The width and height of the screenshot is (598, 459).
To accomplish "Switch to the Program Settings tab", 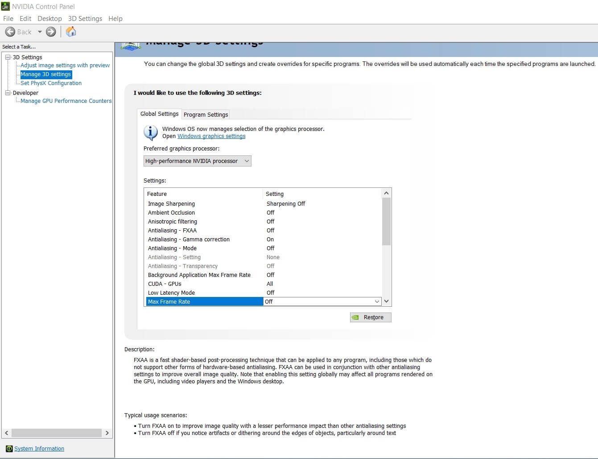I will [x=206, y=114].
